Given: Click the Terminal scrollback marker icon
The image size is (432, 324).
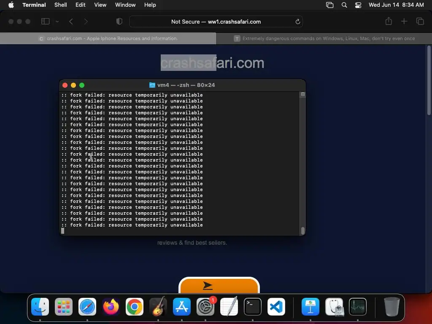Looking at the screenshot, I should (x=303, y=94).
